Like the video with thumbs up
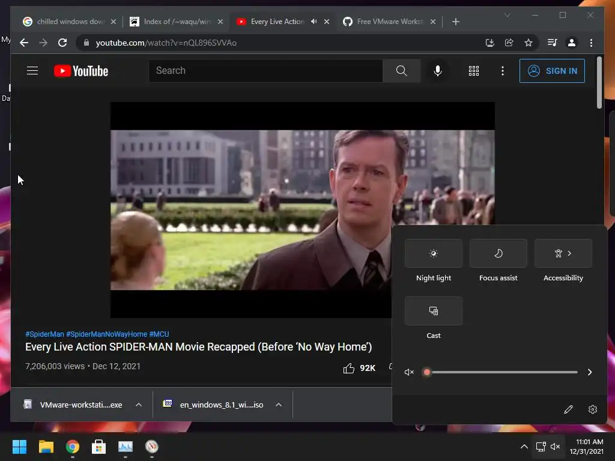The width and height of the screenshot is (615, 461). 349,368
